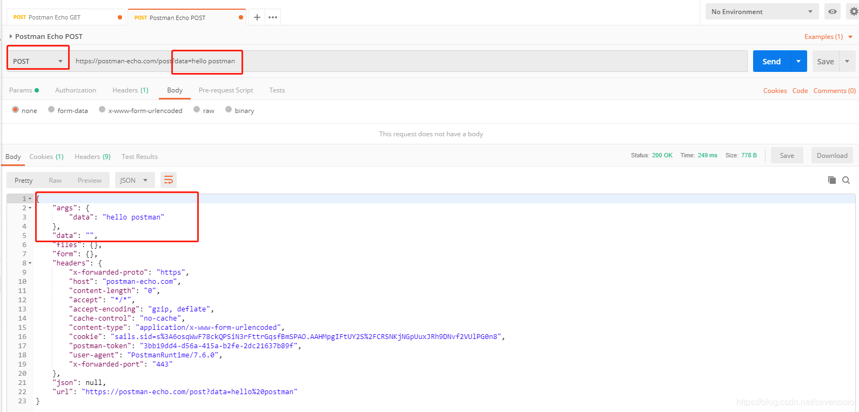Open the POST method dropdown

pyautogui.click(x=38, y=61)
